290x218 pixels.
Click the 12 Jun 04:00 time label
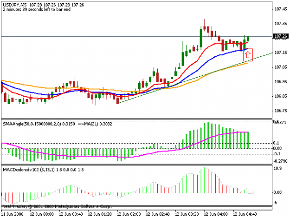(x=216, y=214)
